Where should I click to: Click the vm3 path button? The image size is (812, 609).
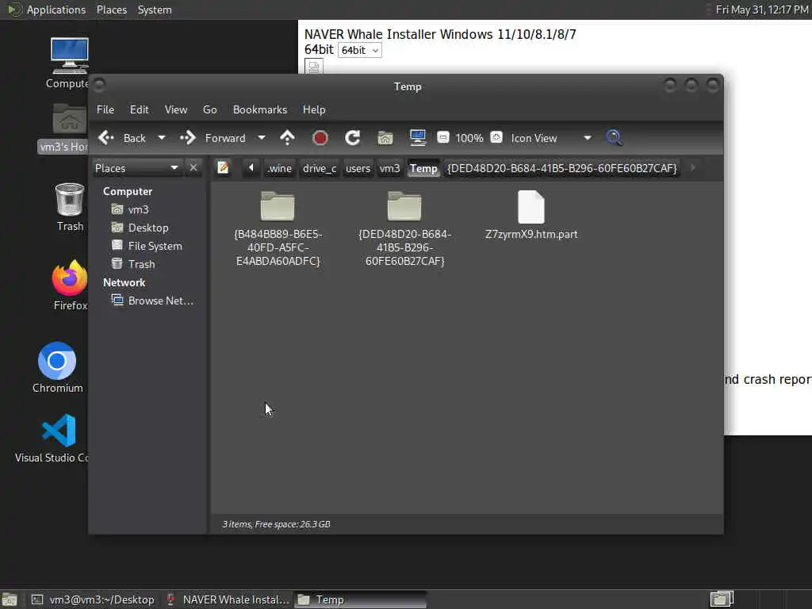pos(389,168)
